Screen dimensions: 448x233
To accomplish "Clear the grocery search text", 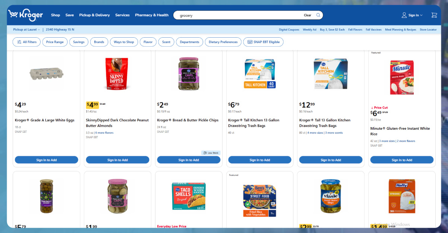I will tap(307, 15).
